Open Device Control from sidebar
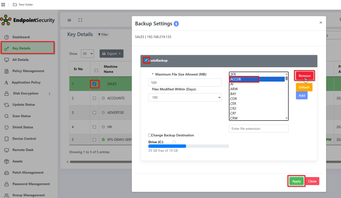 [x=24, y=139]
